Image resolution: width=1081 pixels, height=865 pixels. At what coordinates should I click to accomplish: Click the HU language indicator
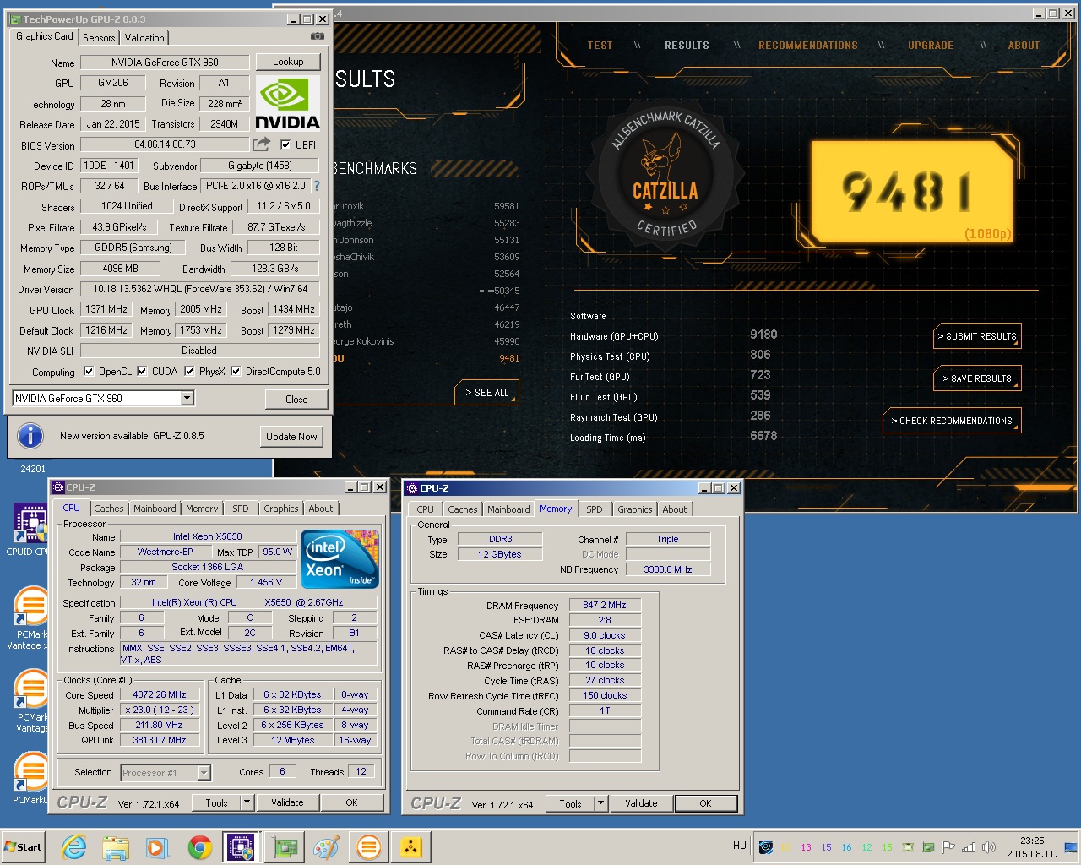click(x=740, y=846)
